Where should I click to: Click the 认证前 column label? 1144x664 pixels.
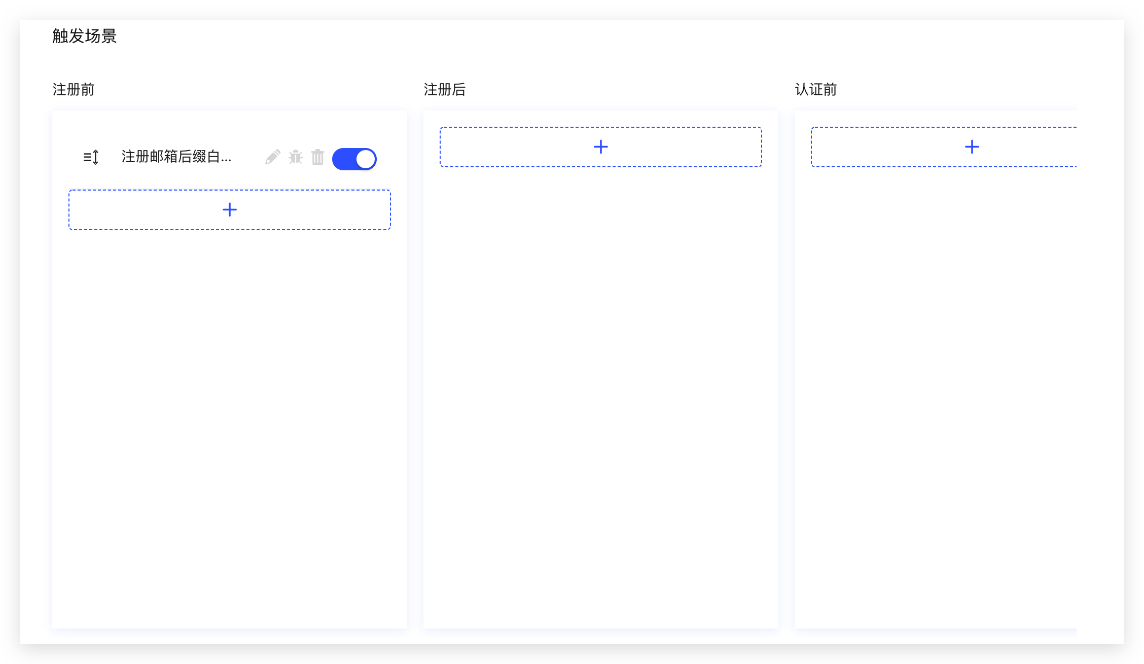816,90
